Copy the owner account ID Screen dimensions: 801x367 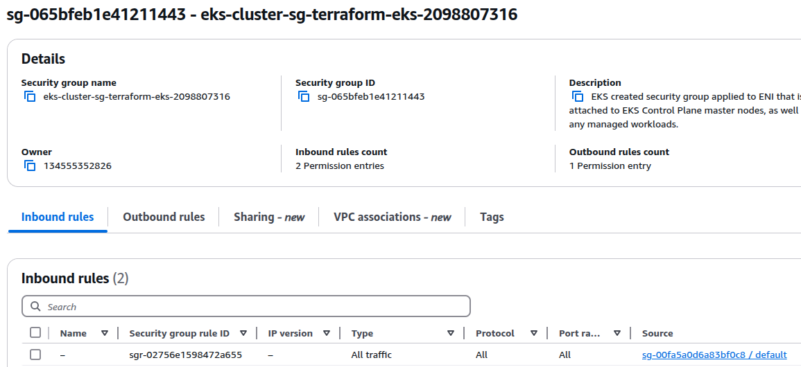(x=30, y=166)
